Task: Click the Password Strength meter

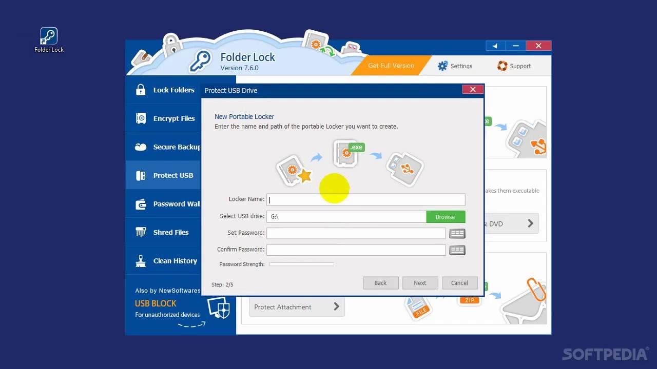Action: (x=302, y=264)
